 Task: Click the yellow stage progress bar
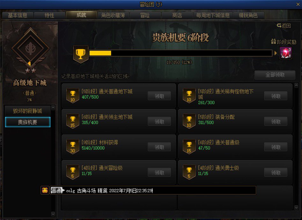[181, 53]
